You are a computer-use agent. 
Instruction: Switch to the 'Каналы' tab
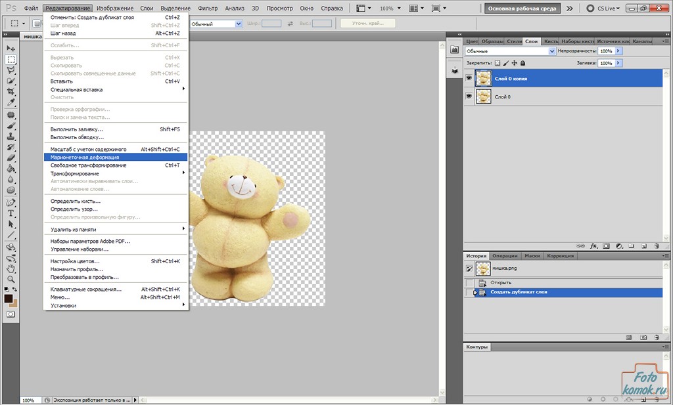pos(641,41)
